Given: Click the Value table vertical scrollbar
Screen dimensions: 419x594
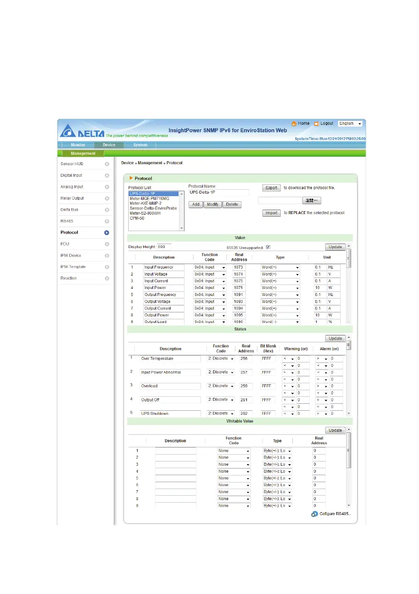Looking at the screenshot, I should [x=349, y=284].
